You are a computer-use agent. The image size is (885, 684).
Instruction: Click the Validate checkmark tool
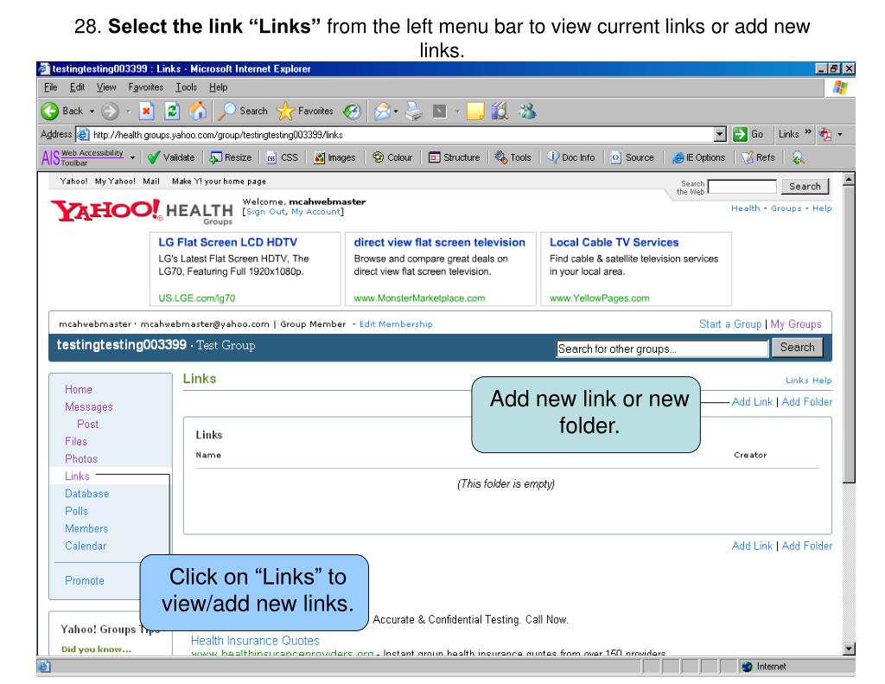tap(170, 157)
